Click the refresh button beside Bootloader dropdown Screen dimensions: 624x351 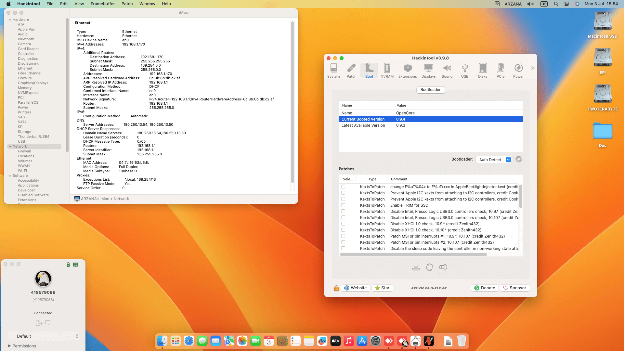(519, 159)
